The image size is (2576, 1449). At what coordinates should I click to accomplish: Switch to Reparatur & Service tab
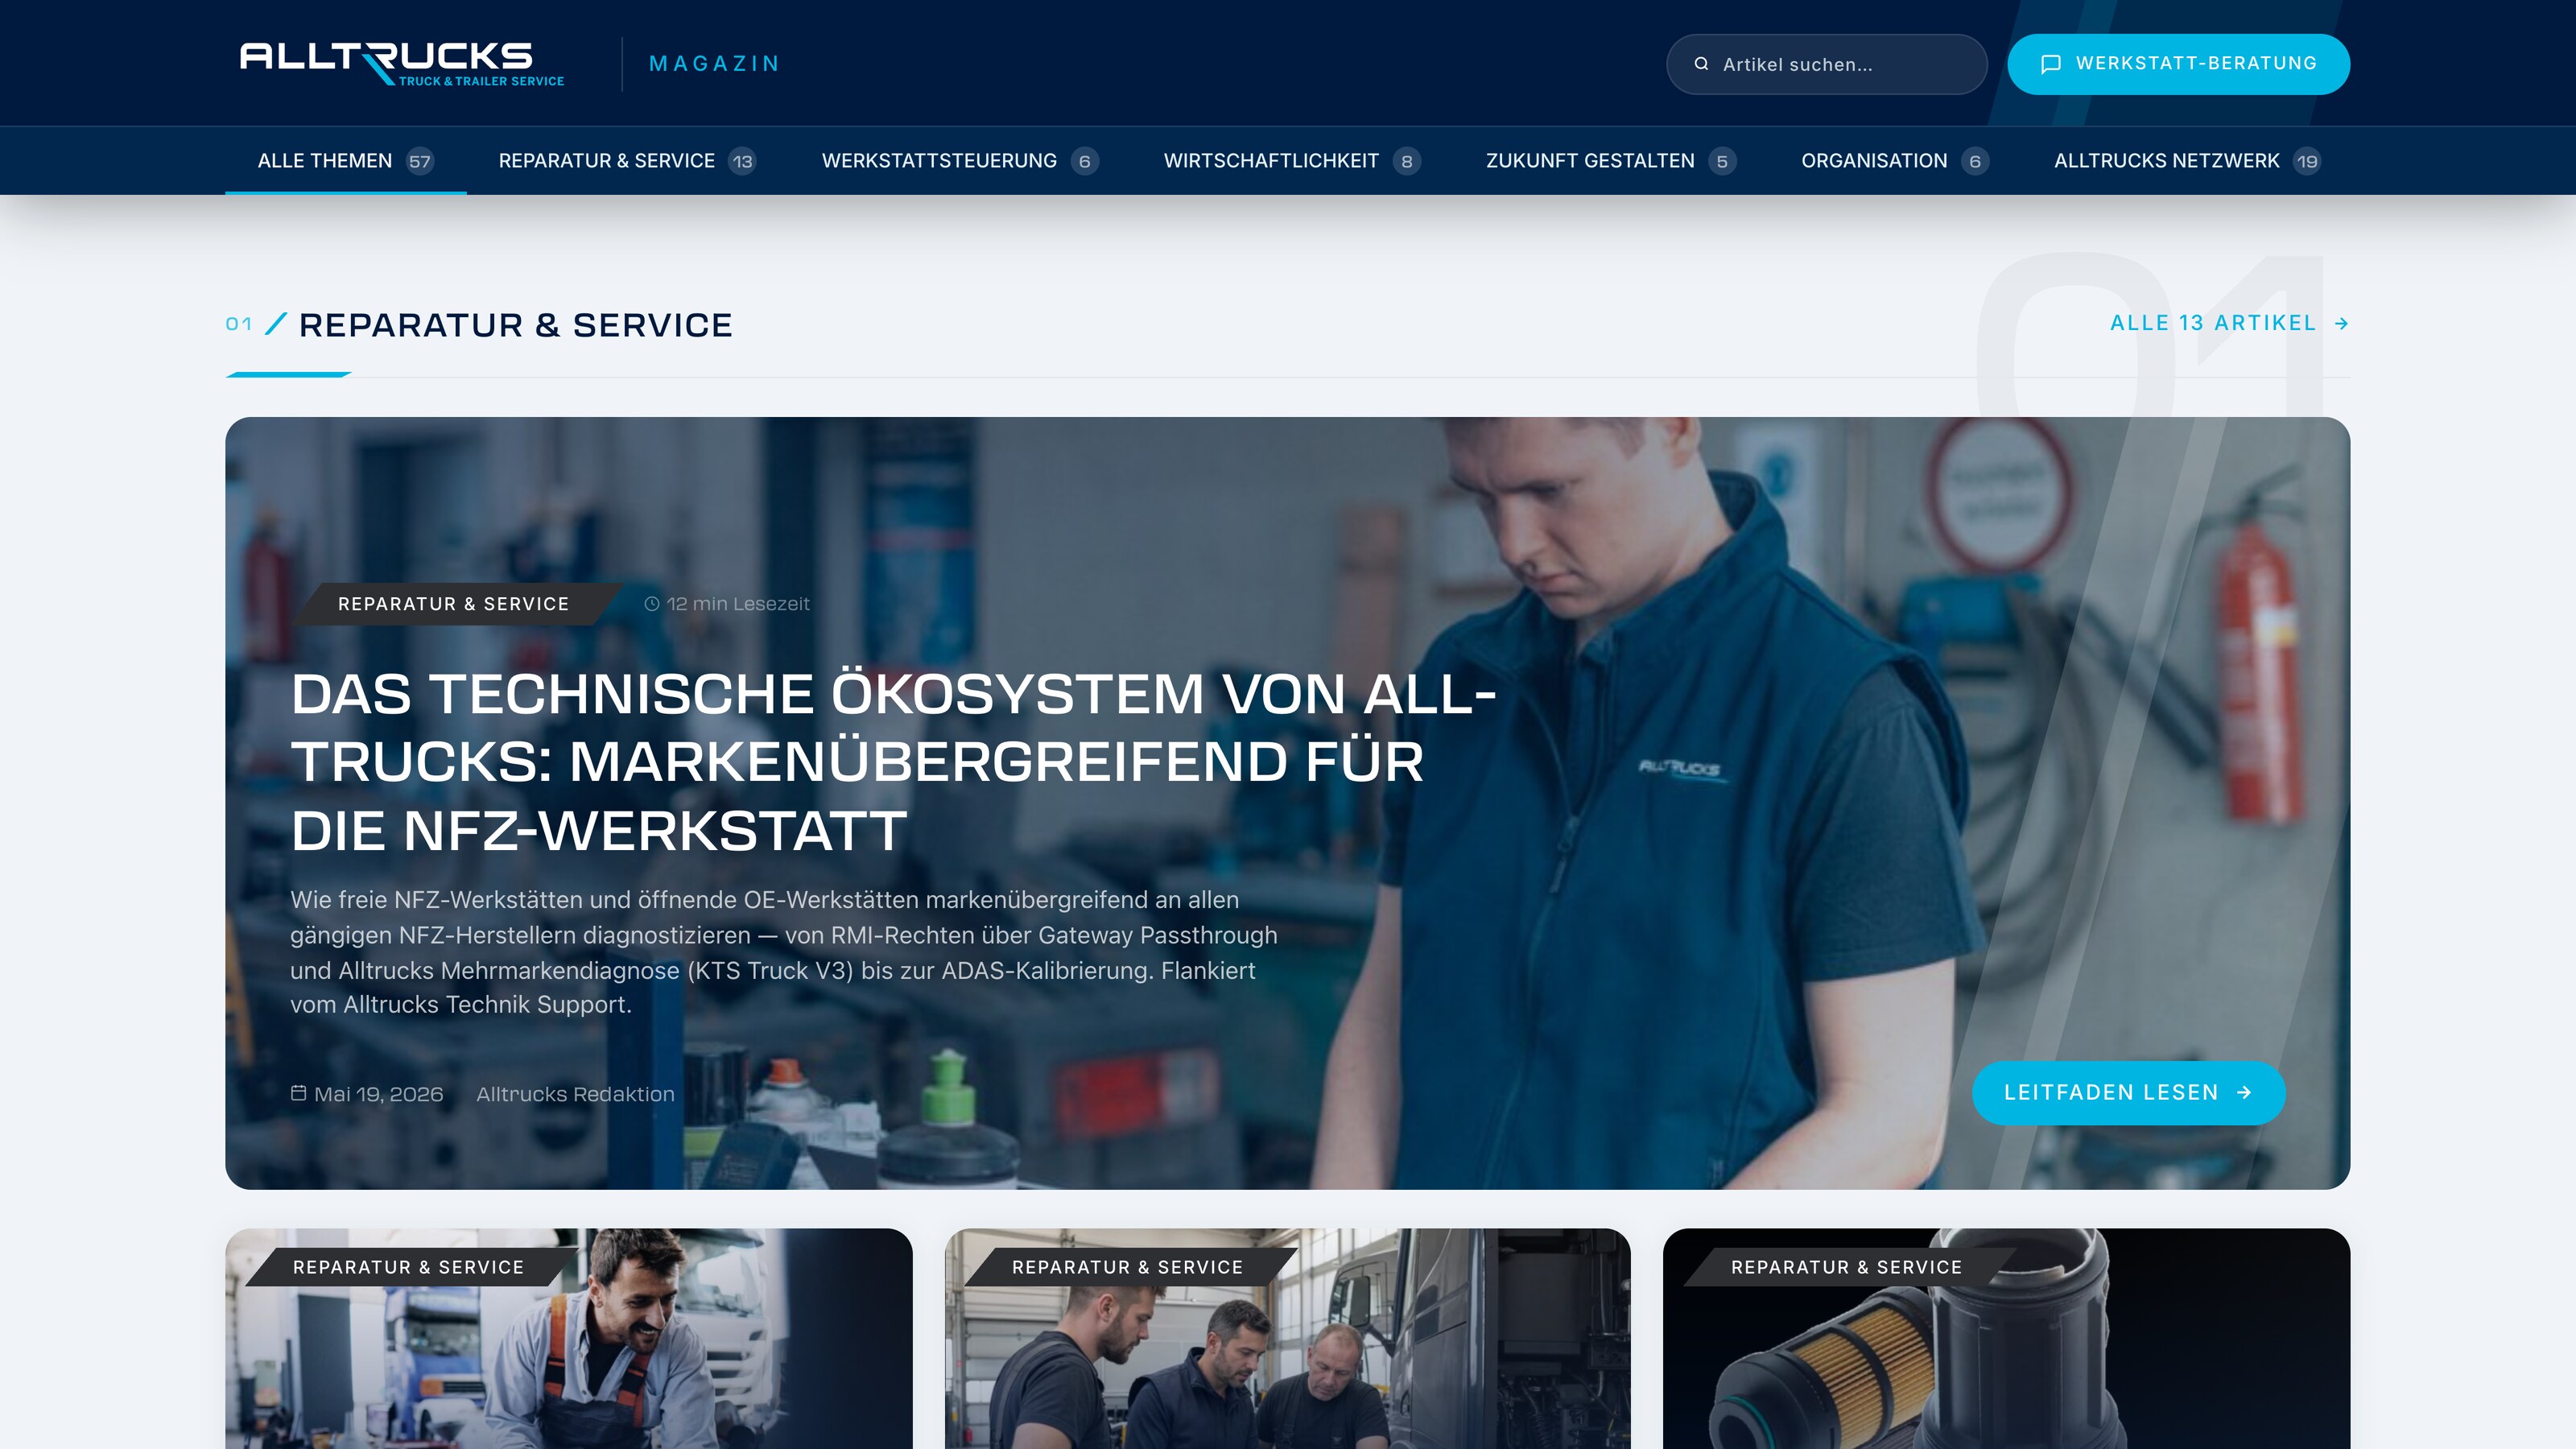627,161
